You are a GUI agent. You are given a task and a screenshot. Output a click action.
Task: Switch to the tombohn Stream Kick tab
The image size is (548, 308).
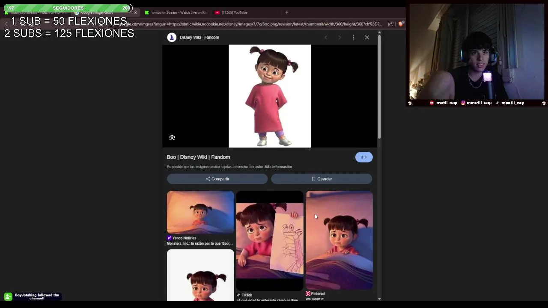pos(176,12)
